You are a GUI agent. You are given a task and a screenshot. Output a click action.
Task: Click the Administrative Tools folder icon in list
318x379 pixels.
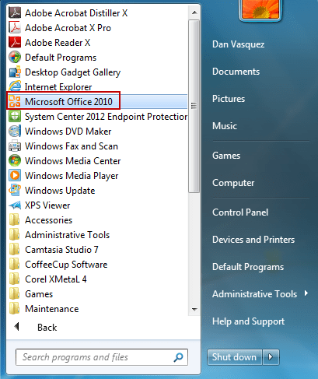pos(15,235)
